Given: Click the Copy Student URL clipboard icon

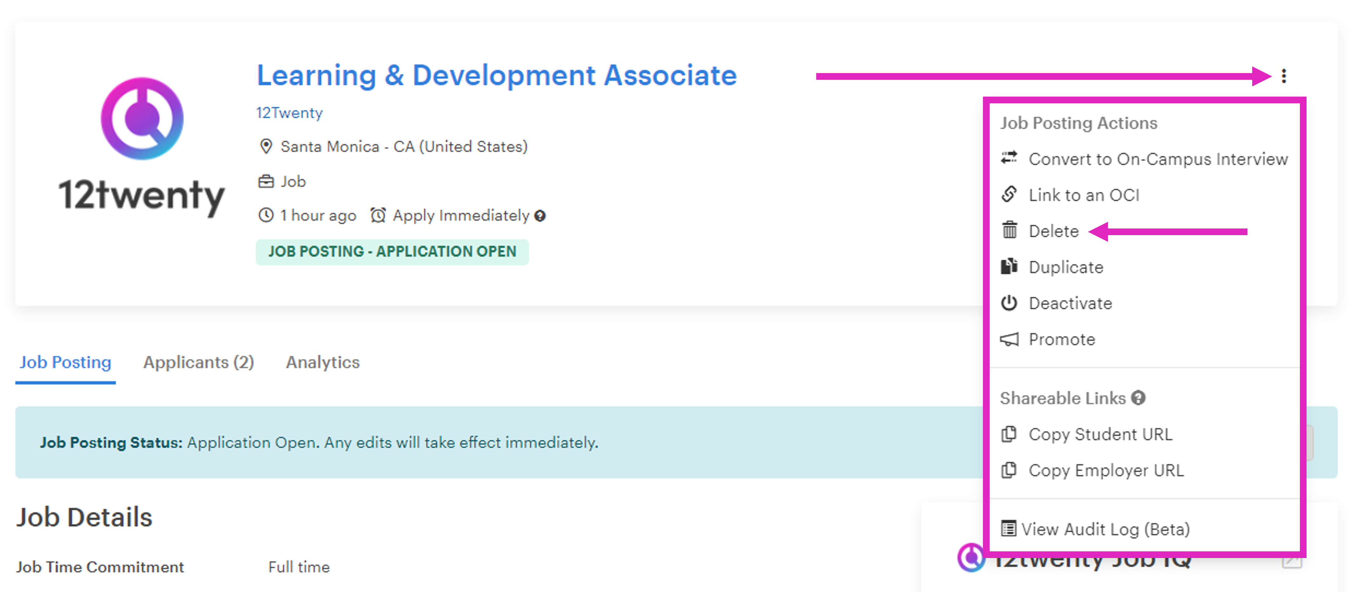Looking at the screenshot, I should point(1009,434).
